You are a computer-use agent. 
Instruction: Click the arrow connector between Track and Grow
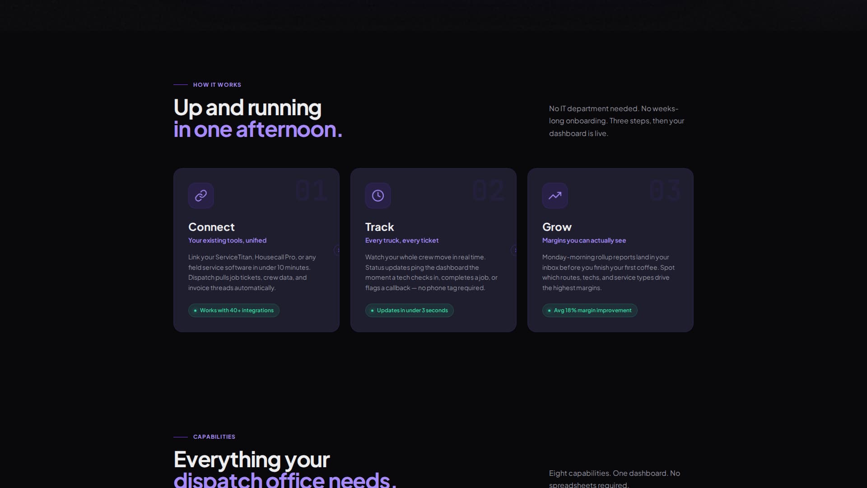[514, 250]
